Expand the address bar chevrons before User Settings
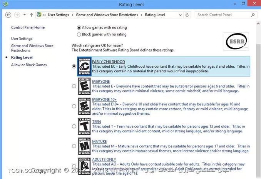Image resolution: width=261 pixels, height=179 pixels. click(x=44, y=15)
